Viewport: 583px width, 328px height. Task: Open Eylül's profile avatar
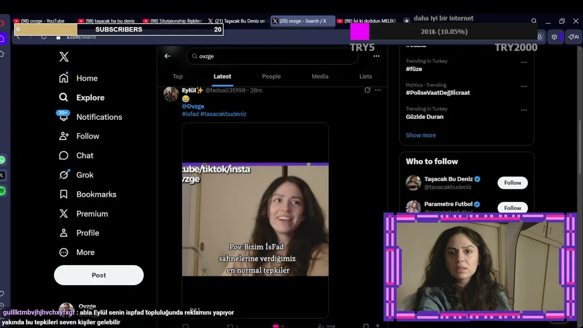(x=171, y=94)
